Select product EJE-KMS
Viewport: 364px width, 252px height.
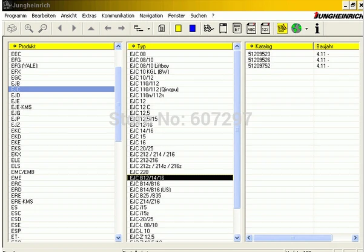tap(61, 107)
